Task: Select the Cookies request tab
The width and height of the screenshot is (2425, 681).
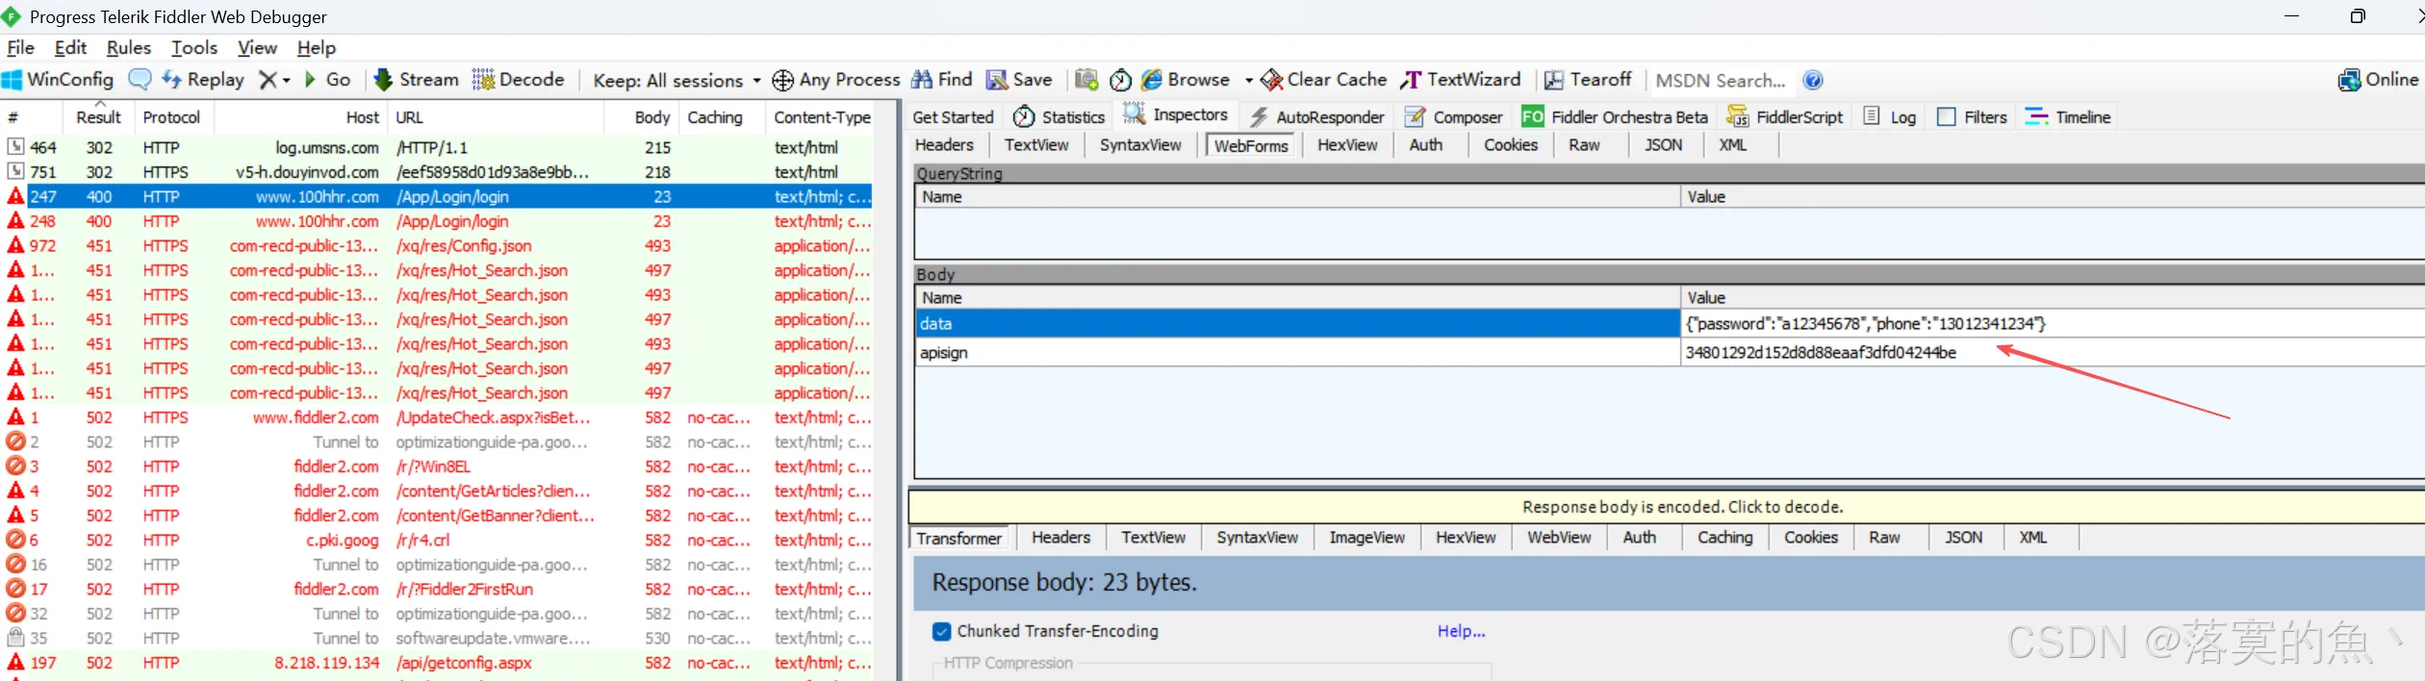Action: click(1511, 145)
